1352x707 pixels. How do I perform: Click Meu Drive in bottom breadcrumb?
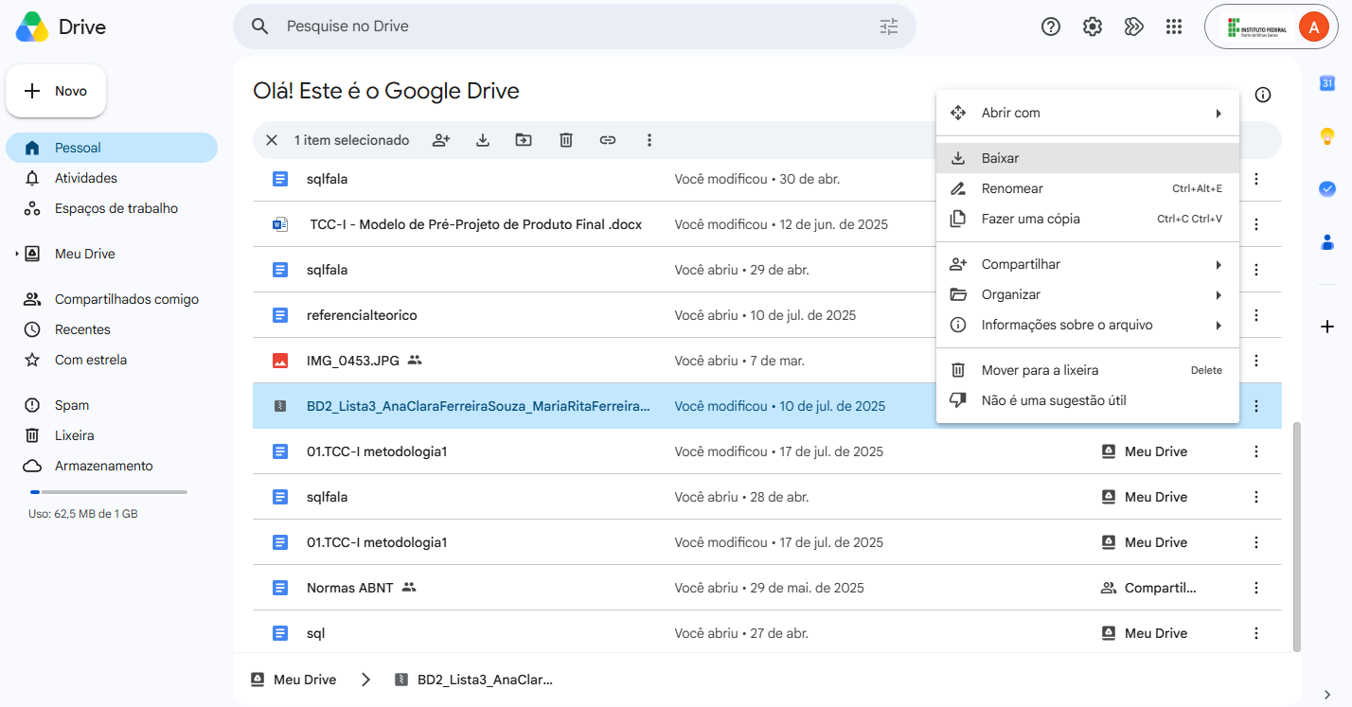coord(294,680)
